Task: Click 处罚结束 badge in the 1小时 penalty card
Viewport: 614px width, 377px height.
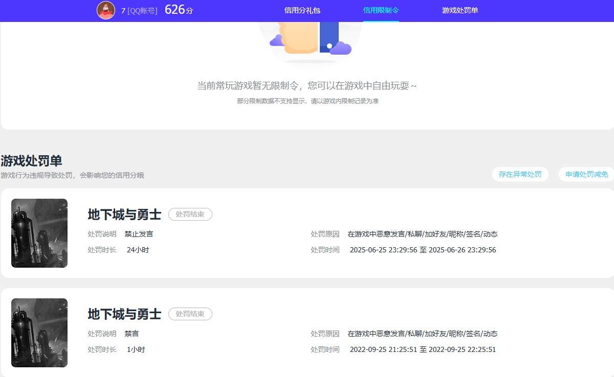Action: pos(190,314)
